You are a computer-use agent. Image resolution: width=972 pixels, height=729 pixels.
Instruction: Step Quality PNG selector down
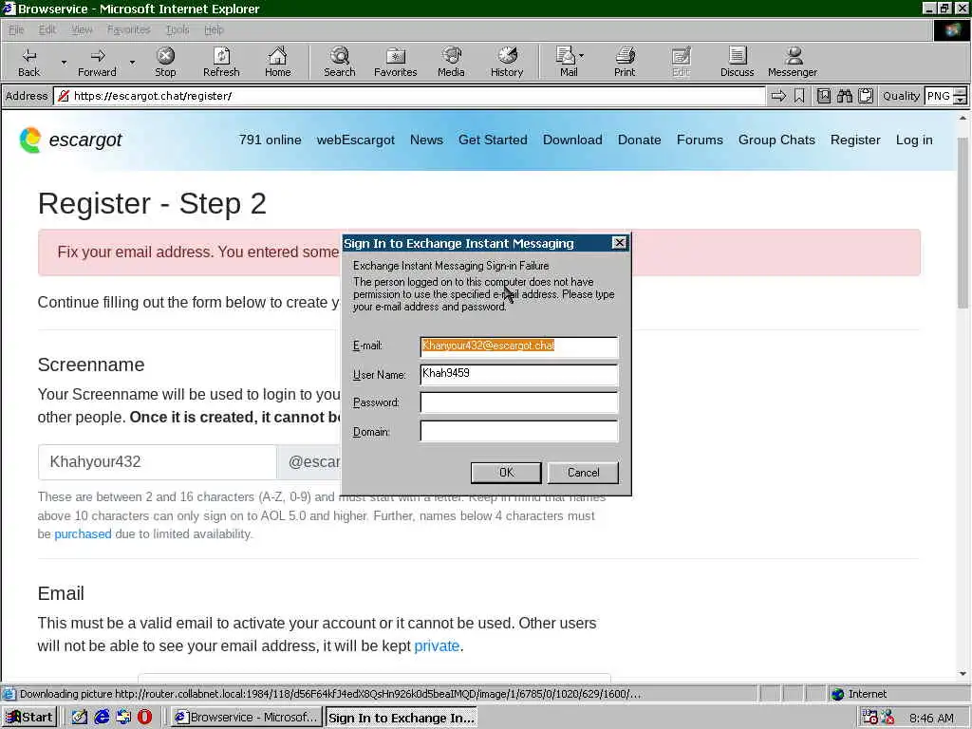tap(961, 100)
